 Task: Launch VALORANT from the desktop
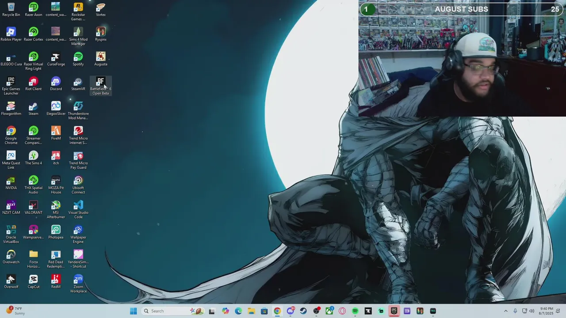pos(34,208)
